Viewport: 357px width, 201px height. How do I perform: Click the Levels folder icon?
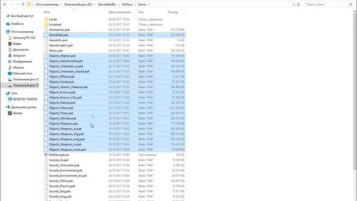pyautogui.click(x=46, y=20)
